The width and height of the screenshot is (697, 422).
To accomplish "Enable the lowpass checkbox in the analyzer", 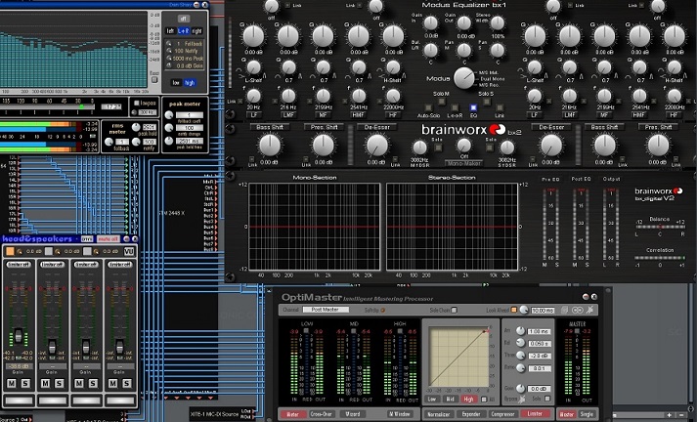I will (x=137, y=103).
